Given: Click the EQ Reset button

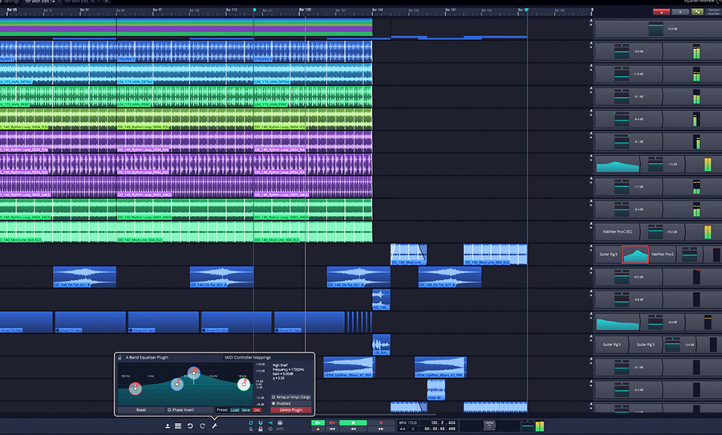Looking at the screenshot, I should coord(141,409).
